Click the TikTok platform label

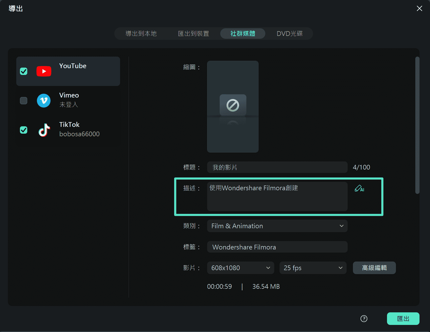pyautogui.click(x=69, y=124)
